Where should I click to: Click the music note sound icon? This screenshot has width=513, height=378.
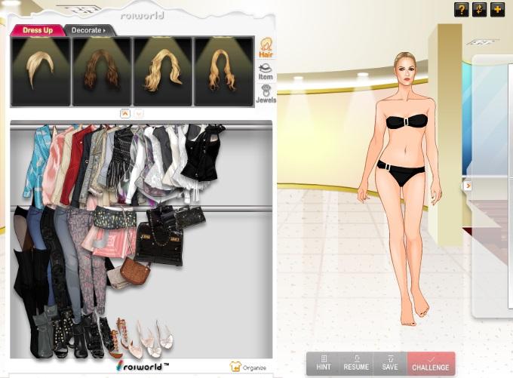479,10
